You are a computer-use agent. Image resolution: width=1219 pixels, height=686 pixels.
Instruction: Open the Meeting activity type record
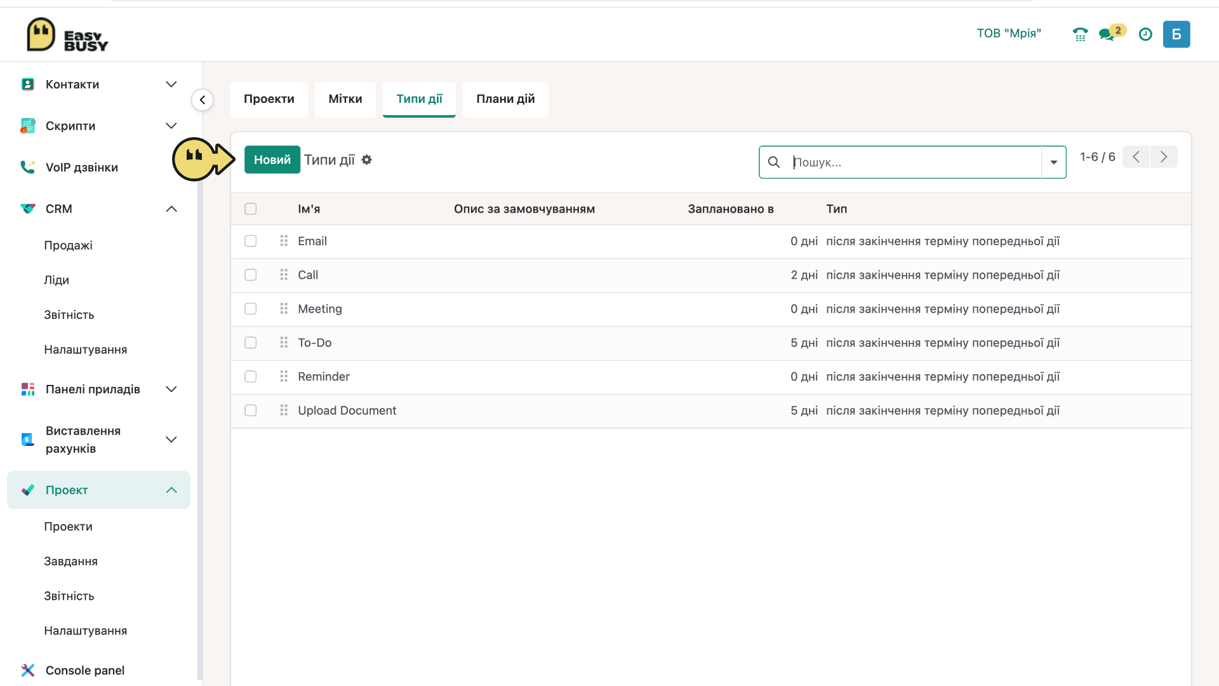point(320,309)
